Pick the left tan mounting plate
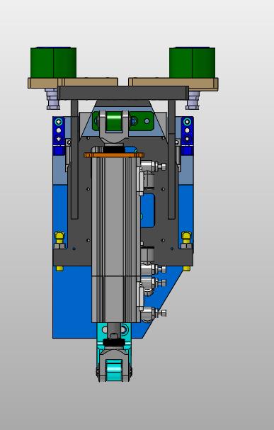This screenshot has height=430, width=274. (x=73, y=83)
